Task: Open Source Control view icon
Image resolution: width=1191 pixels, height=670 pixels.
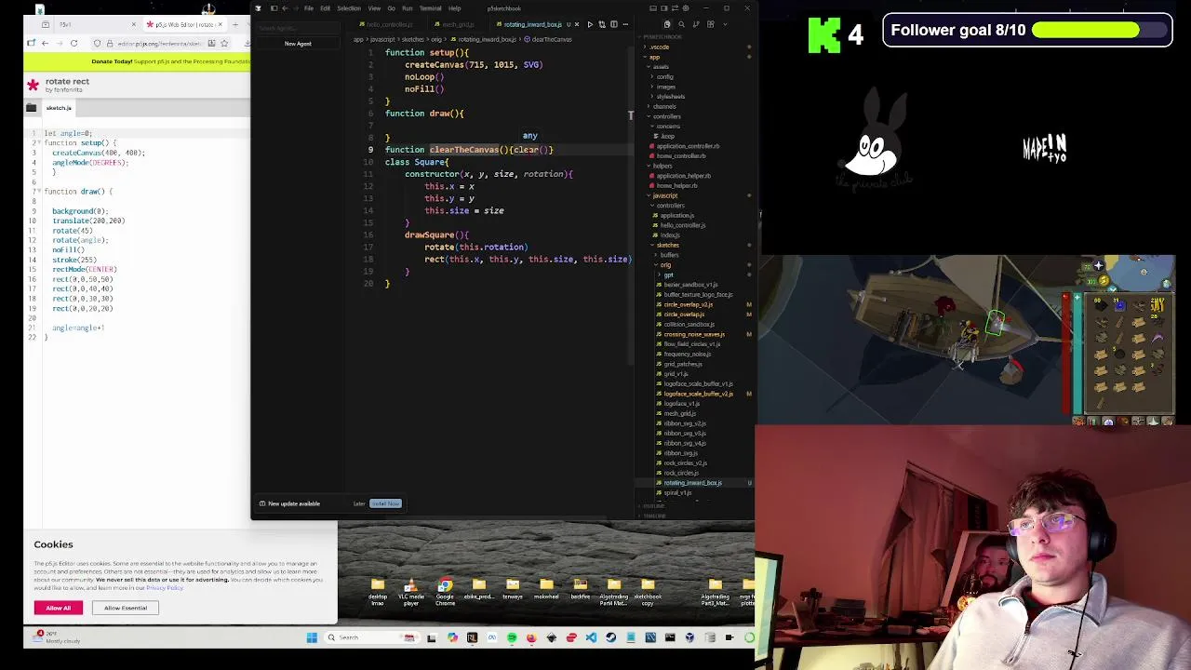Action: coord(696,24)
